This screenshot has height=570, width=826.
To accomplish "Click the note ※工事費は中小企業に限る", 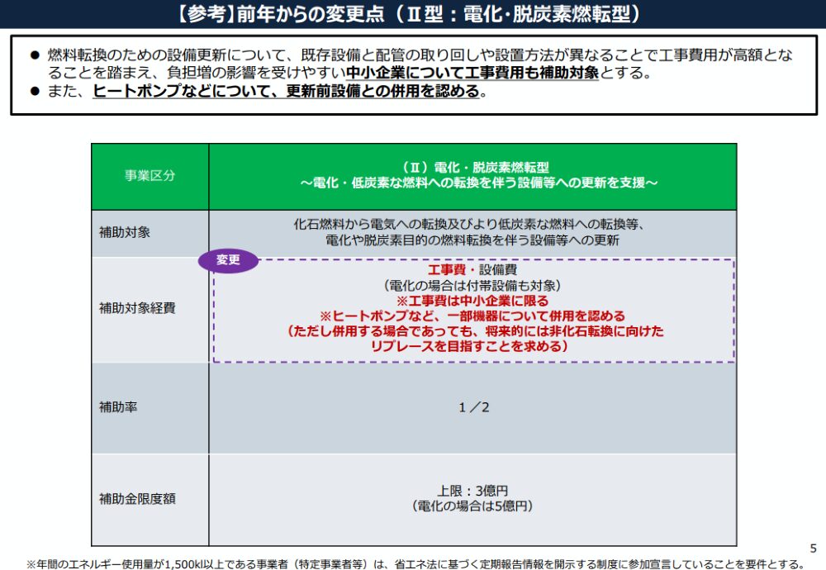I will coord(472,300).
